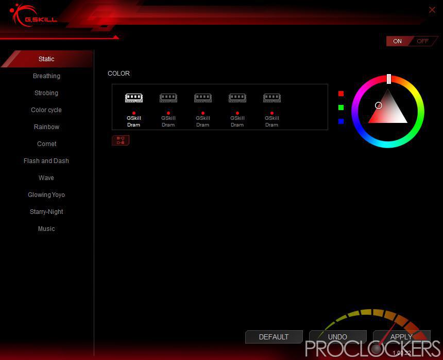
Task: Select the Starry-Night effect
Action: click(46, 211)
